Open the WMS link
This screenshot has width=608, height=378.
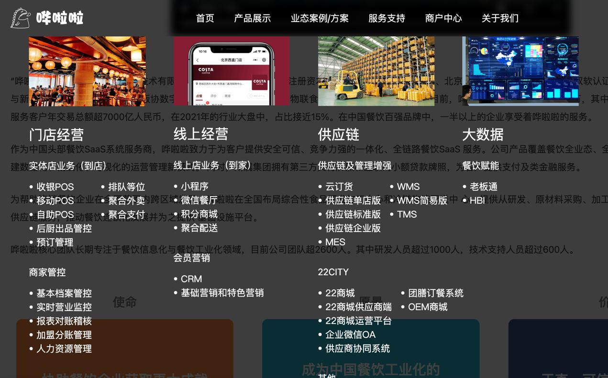[x=409, y=187]
